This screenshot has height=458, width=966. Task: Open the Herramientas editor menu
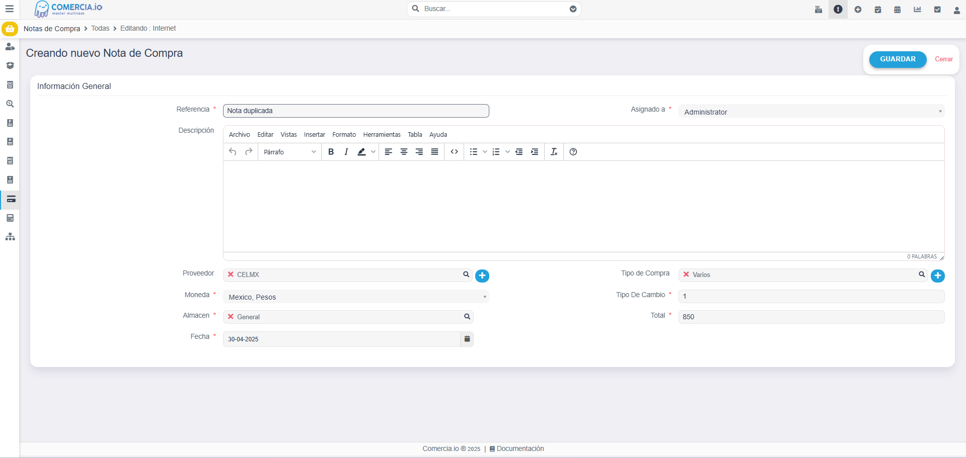tap(382, 135)
